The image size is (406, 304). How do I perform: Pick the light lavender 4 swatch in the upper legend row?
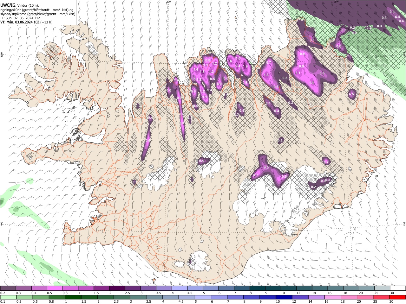[x=180, y=288]
